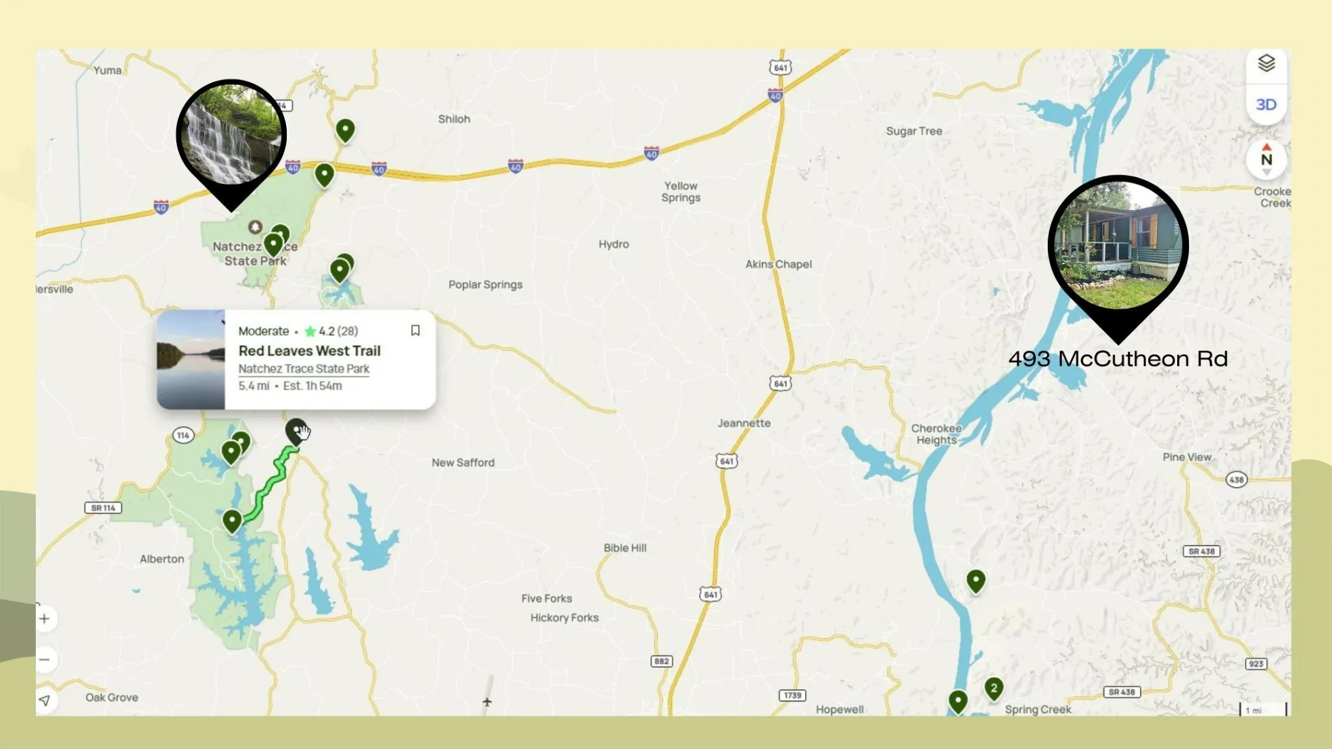Open the trail card lake thumbnail
The width and height of the screenshot is (1332, 749).
(191, 360)
